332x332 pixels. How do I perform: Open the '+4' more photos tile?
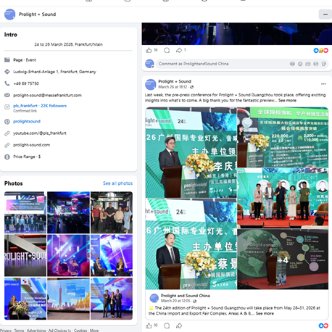click(x=283, y=260)
